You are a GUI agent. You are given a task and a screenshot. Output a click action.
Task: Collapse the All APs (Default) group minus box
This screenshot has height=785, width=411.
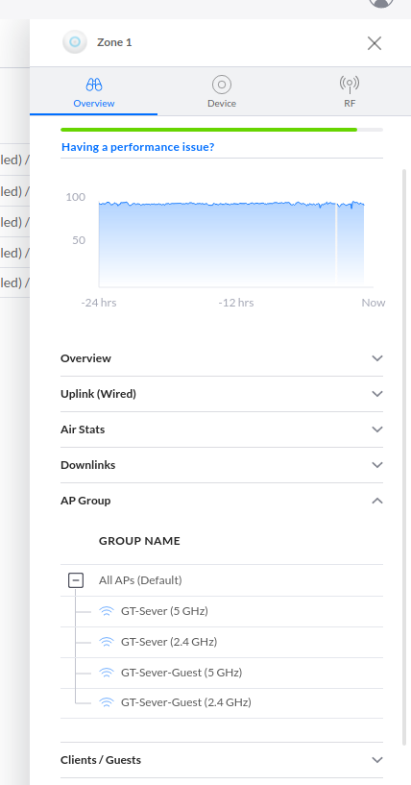pos(76,580)
